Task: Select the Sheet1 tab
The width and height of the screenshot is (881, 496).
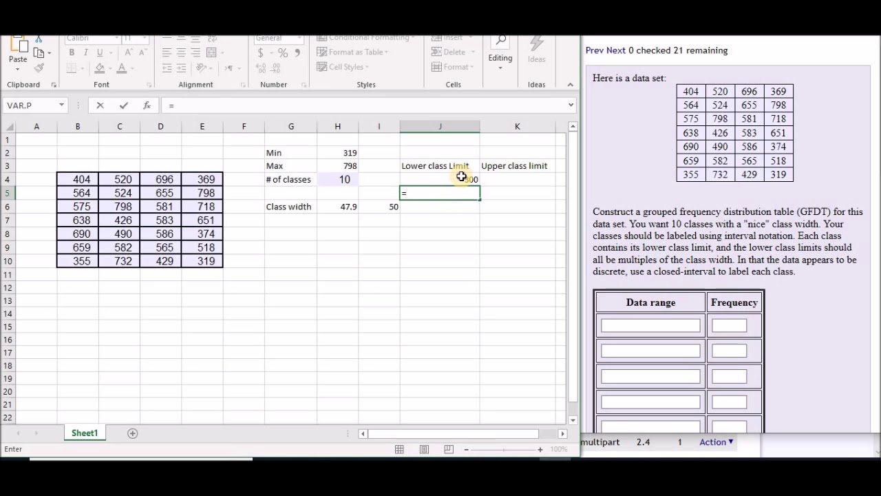Action: click(85, 433)
